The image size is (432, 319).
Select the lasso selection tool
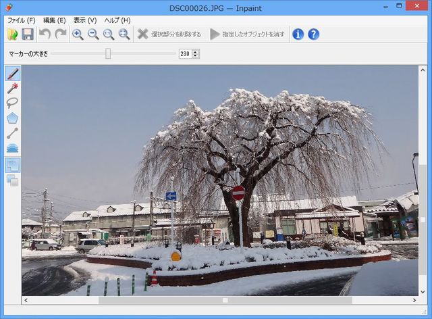tap(13, 103)
